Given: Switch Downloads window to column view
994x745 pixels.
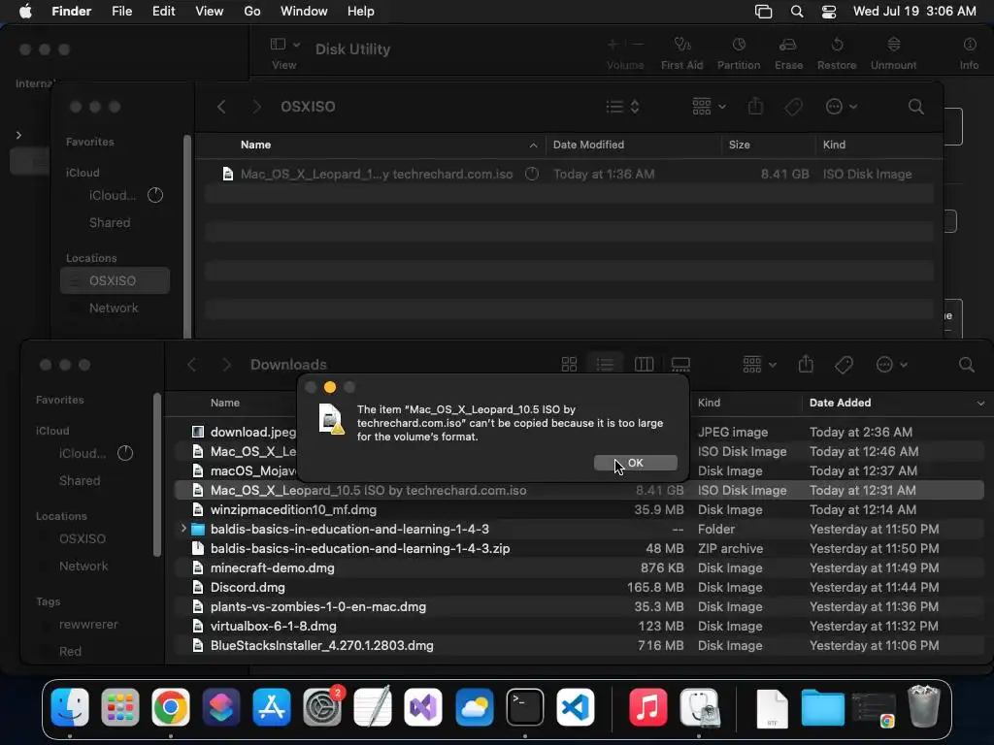Looking at the screenshot, I should click(645, 365).
